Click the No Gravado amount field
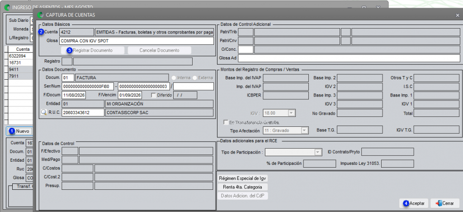 359,113
